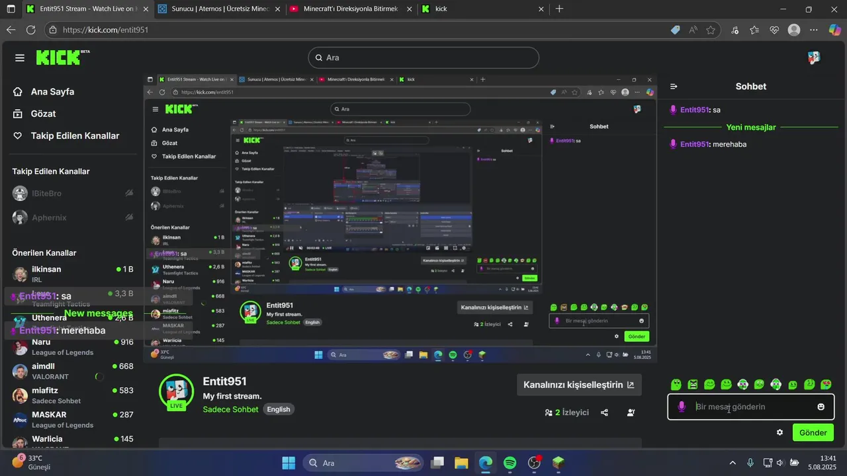Open chat settings gear icon
Image resolution: width=847 pixels, height=476 pixels.
click(x=780, y=432)
